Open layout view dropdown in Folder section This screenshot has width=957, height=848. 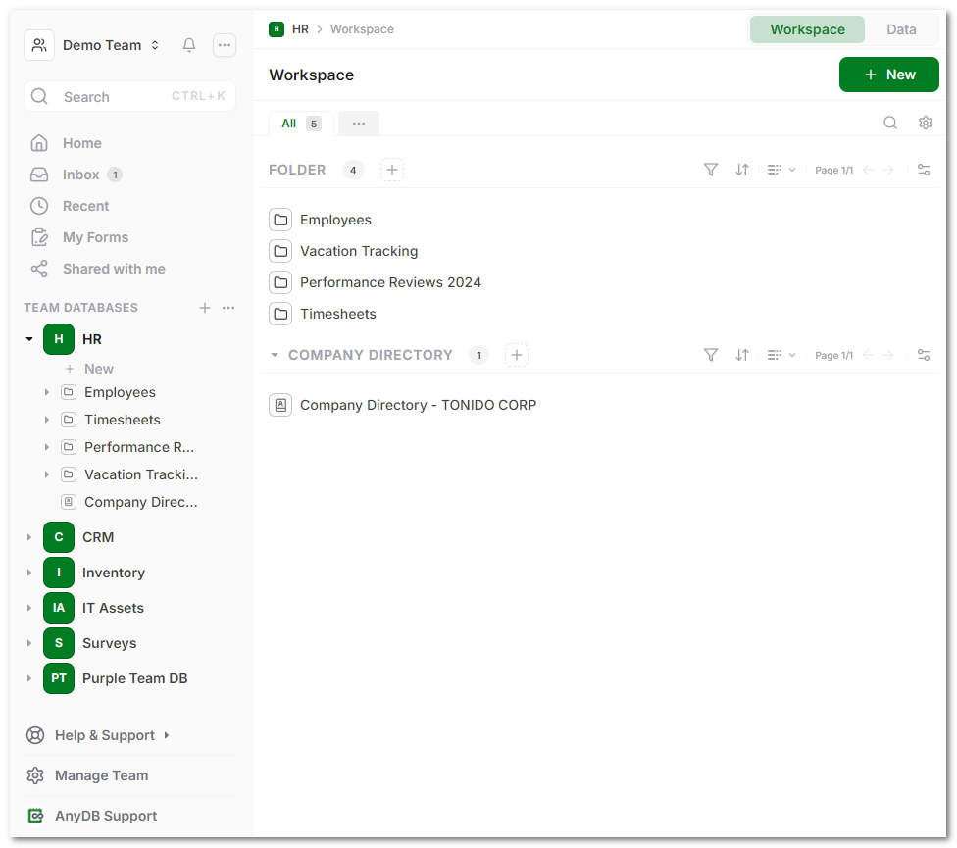click(x=781, y=170)
